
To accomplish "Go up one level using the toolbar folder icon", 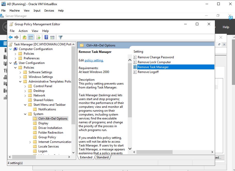I will tap(25, 37).
